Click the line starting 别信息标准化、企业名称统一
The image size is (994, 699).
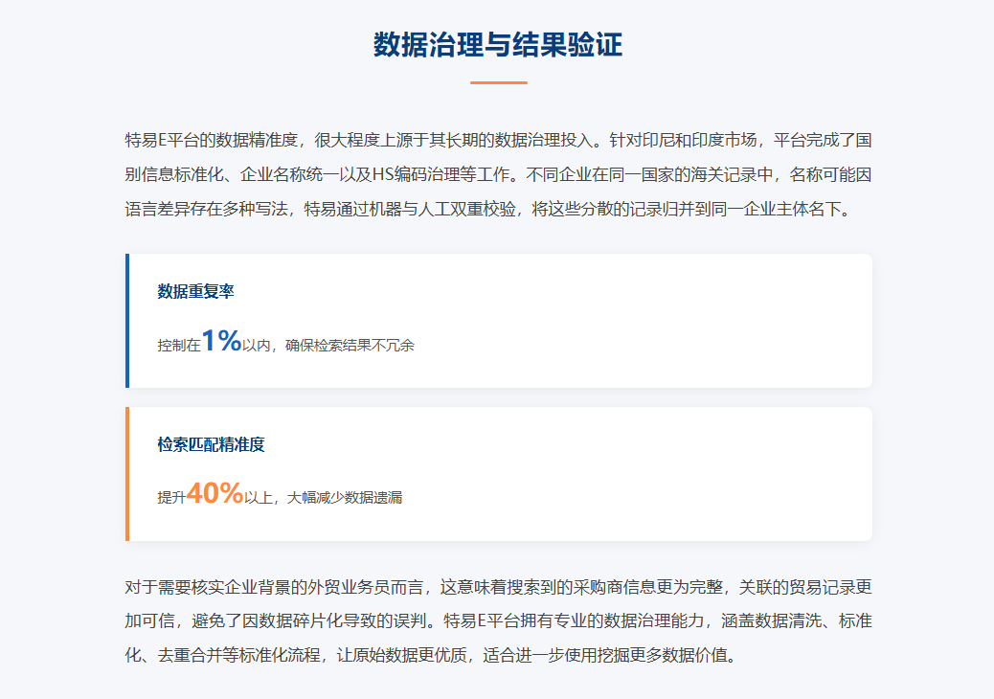(x=498, y=174)
